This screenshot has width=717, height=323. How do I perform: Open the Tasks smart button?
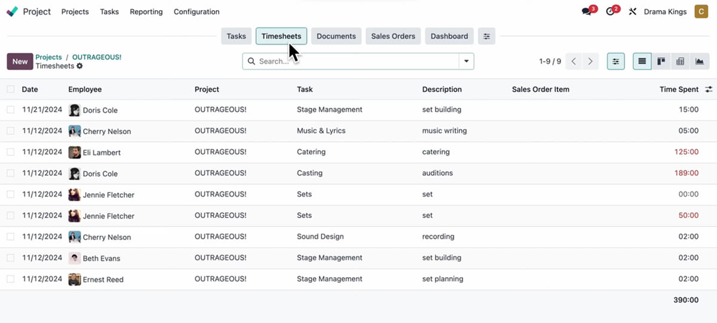pos(237,36)
